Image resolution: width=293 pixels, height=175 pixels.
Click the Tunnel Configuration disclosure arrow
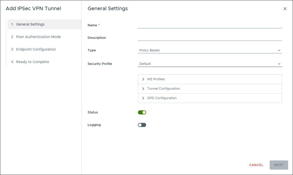(143, 88)
